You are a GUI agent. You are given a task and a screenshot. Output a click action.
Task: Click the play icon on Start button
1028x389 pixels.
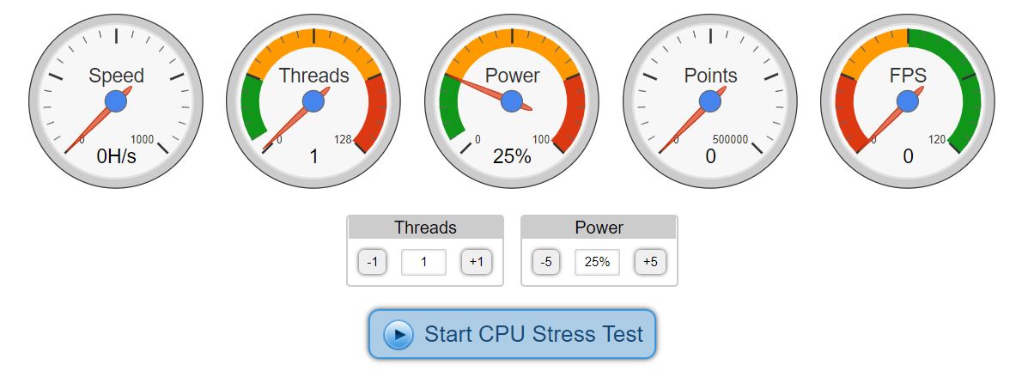tap(398, 334)
